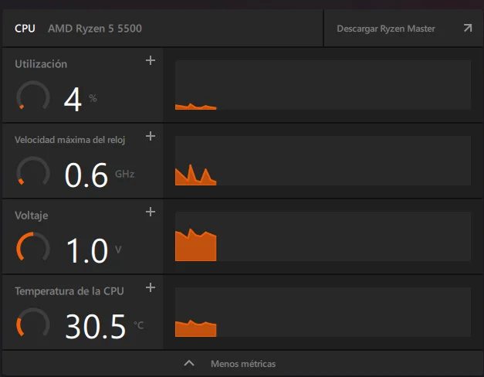Click the plus icon beside Utilización
The image size is (484, 377).
point(151,60)
